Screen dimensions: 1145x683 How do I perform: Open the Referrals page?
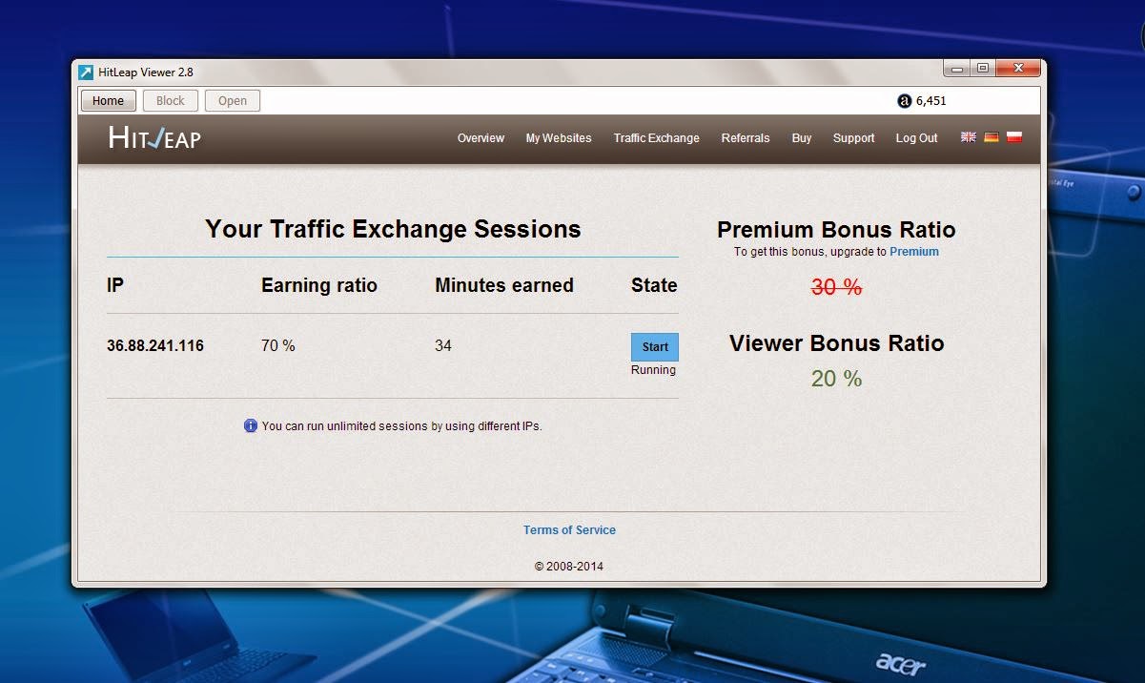tap(746, 138)
